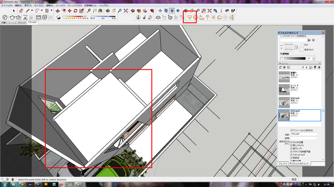This screenshot has width=334, height=187.
Task: Select the Scale tool
Action: [81, 11]
